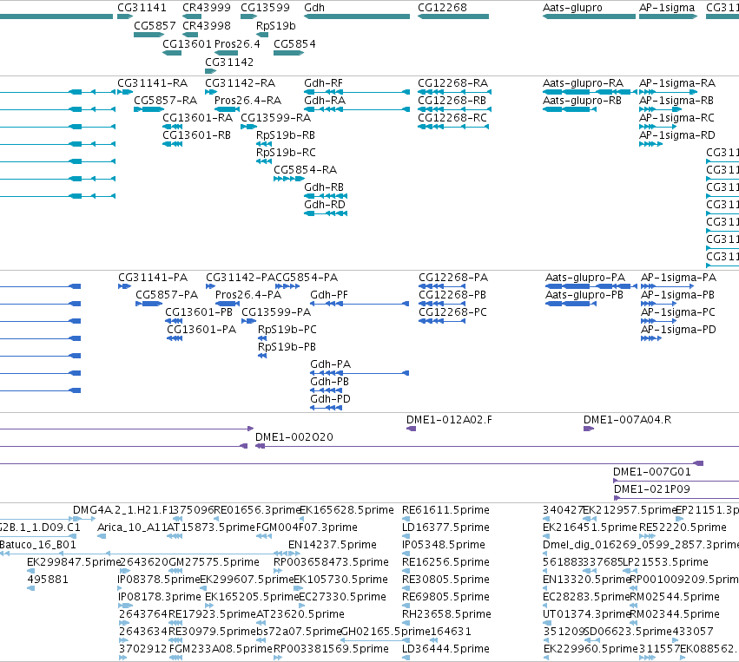Select the CG5854-RA transcript label
Screen dimensions: 739x662
[x=306, y=169]
